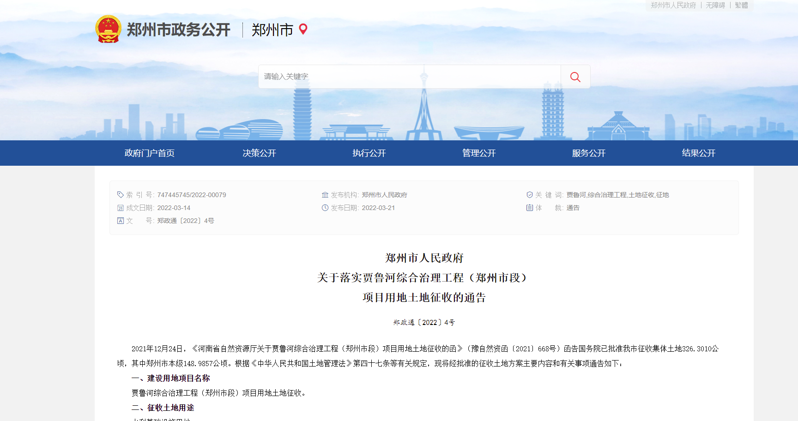
Task: Select the 执行公开 navigation tab
Action: (369, 153)
